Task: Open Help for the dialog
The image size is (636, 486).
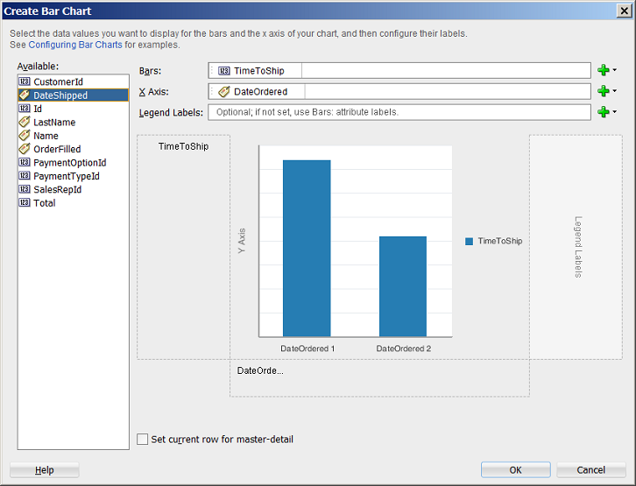Action: tap(44, 469)
